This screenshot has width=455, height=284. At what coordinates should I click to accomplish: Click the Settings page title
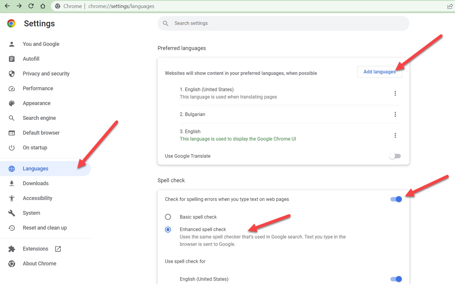tap(39, 24)
